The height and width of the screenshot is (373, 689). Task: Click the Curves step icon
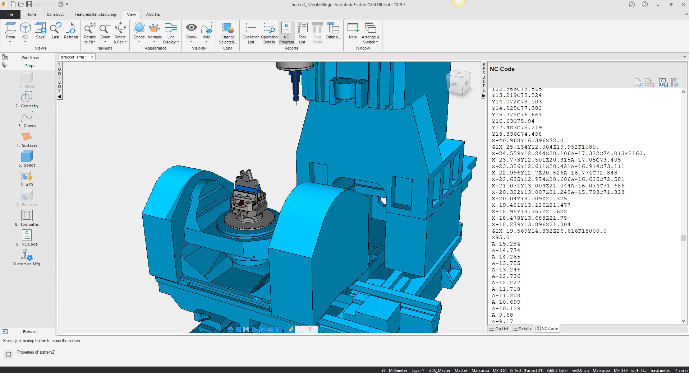(27, 116)
